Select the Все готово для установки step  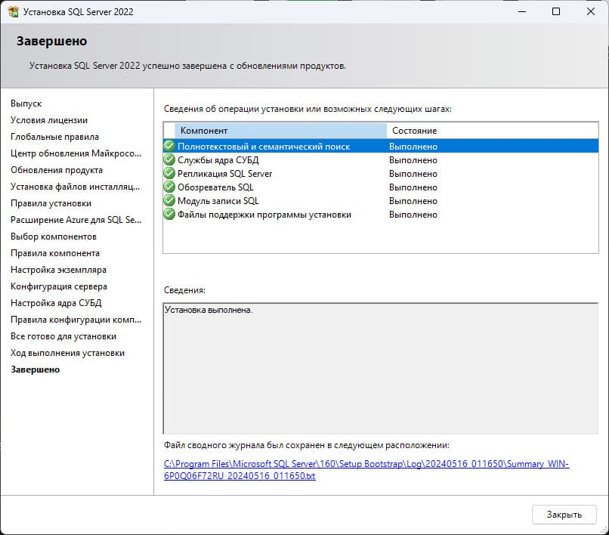(63, 336)
